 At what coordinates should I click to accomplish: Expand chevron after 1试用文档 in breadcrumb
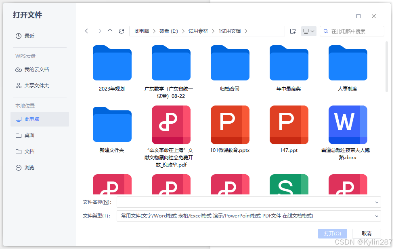click(246, 31)
